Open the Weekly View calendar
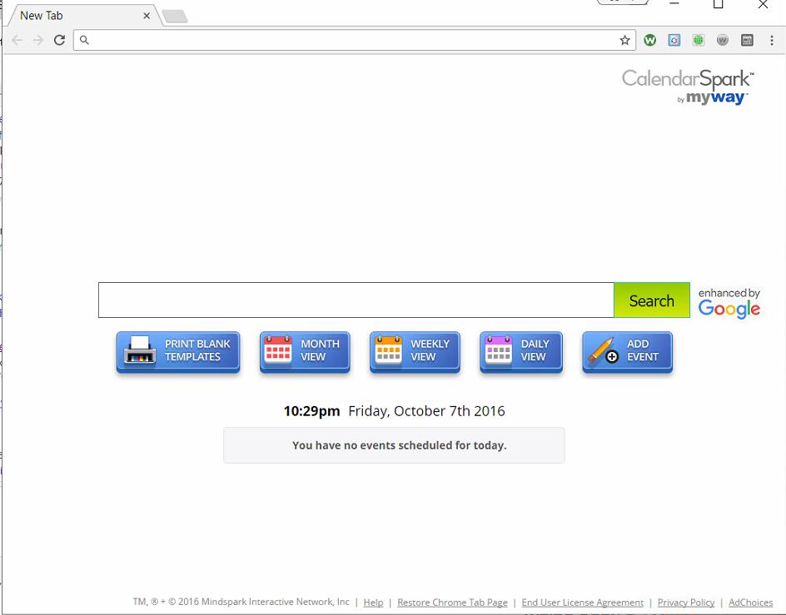 click(415, 352)
